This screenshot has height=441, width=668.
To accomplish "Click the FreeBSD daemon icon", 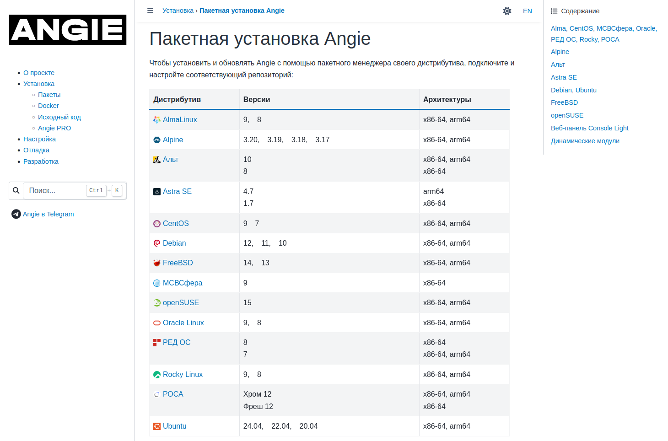I will coord(157,263).
